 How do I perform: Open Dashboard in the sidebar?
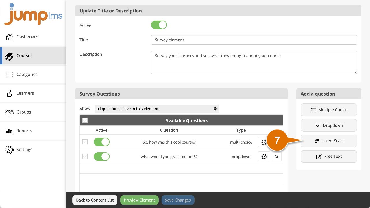33,37
